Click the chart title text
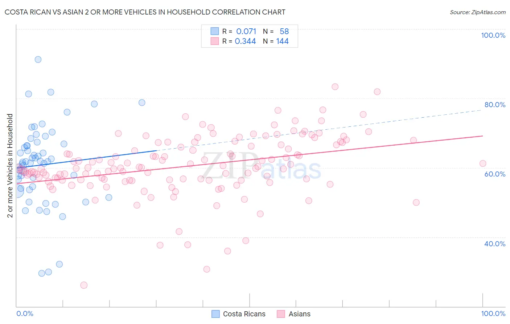Screen dimensions: 510x324 (145, 12)
